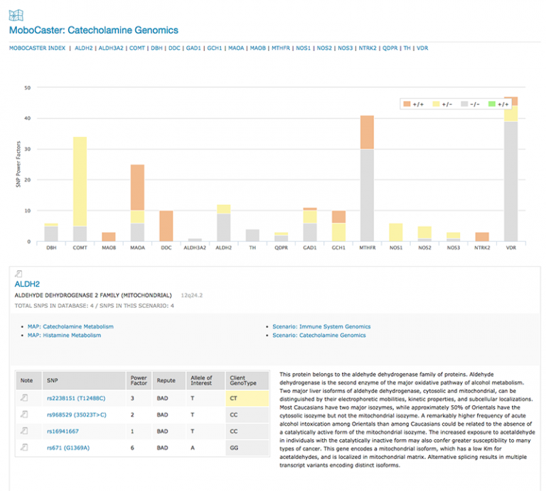546x491 pixels.
Task: Open the note icon above ALDH2 heading
Action: [18, 274]
